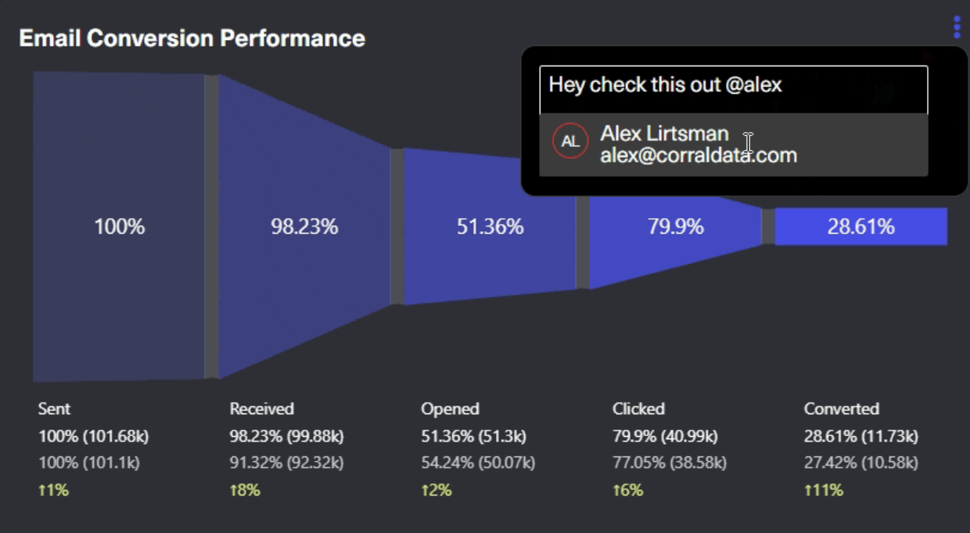Screen dimensions: 970x533
Task: Select the Opened stage label
Action: (x=450, y=409)
